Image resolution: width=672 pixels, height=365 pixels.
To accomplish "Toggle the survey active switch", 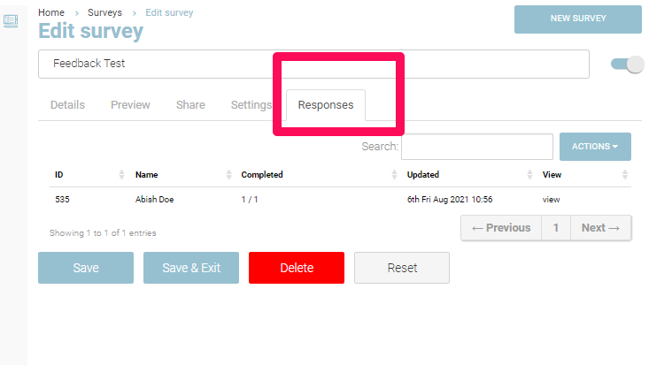I will 628,65.
